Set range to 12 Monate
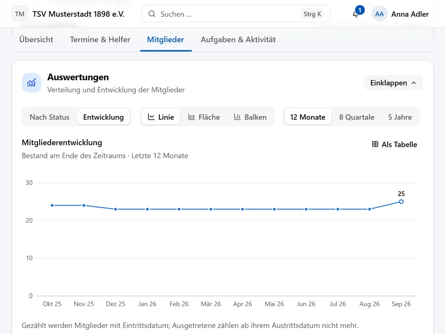Viewport: 445px width, 334px height. tap(308, 117)
